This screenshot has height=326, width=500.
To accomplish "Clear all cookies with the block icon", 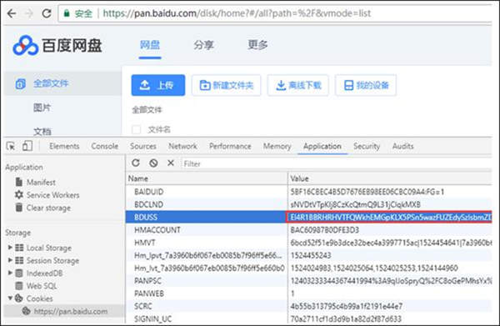I will [x=153, y=163].
